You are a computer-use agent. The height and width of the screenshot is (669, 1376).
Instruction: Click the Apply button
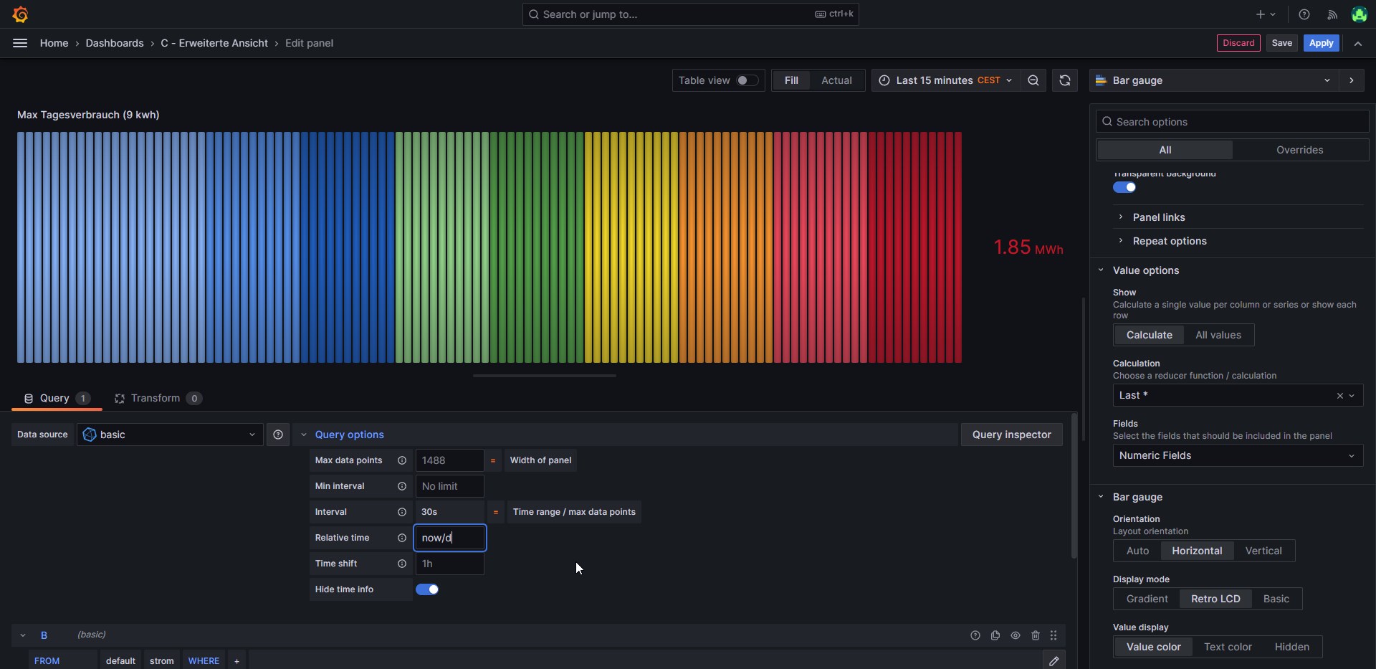point(1321,43)
